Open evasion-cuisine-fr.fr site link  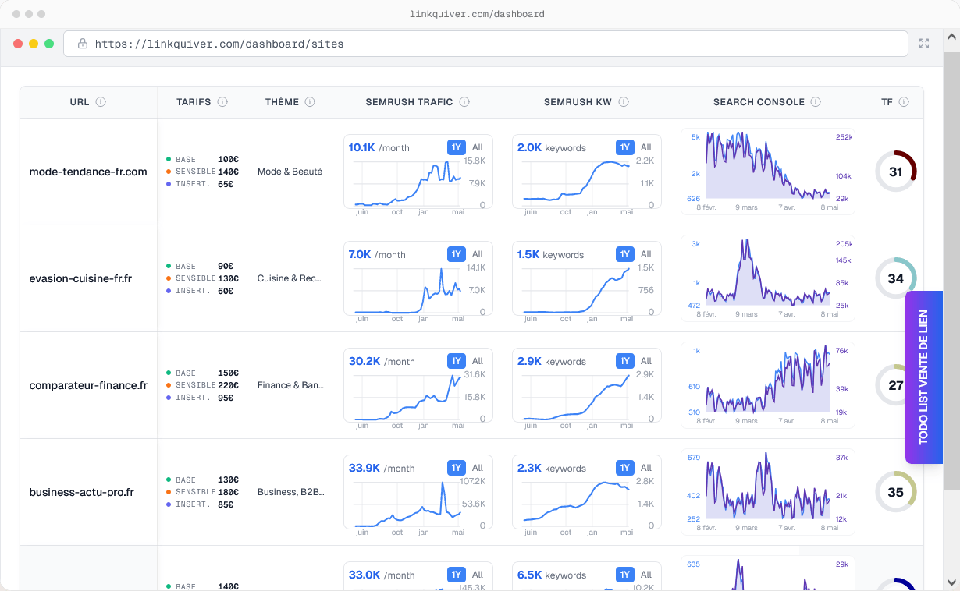80,278
